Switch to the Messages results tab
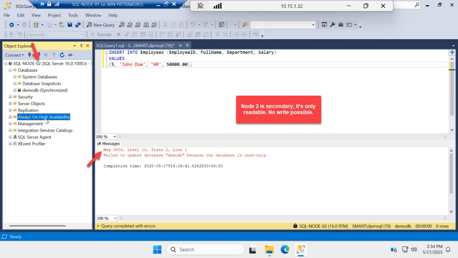 coord(108,144)
